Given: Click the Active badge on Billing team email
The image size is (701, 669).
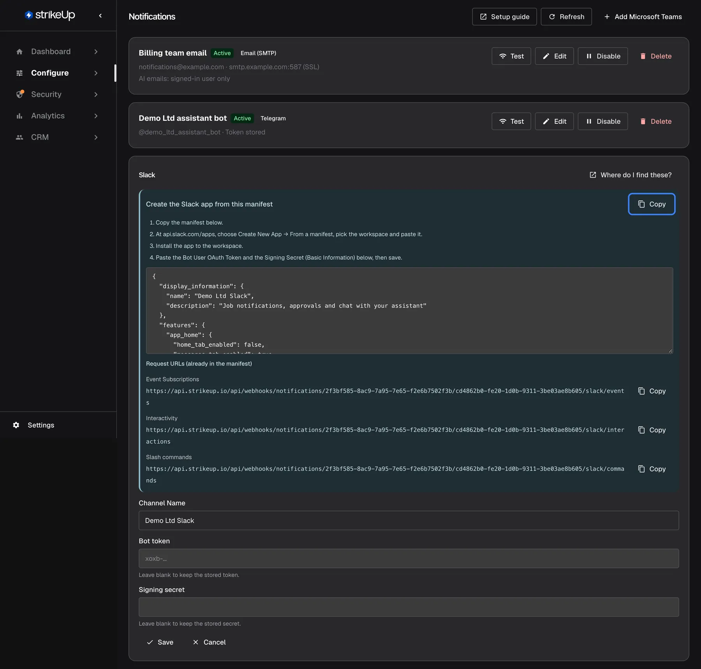Looking at the screenshot, I should (x=222, y=53).
